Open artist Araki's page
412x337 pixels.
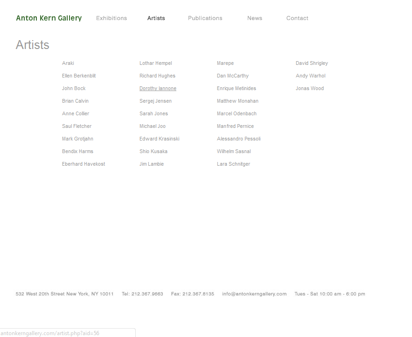(68, 63)
